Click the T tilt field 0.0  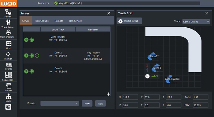pos(152,105)
